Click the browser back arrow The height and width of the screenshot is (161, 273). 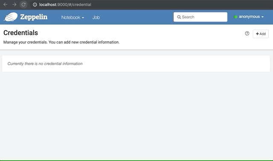click(6, 5)
